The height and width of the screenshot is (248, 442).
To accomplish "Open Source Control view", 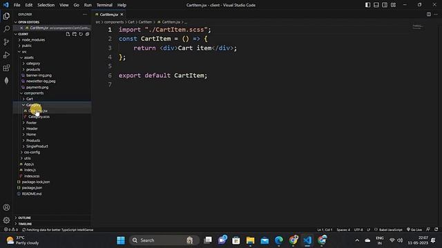I will [6, 42].
